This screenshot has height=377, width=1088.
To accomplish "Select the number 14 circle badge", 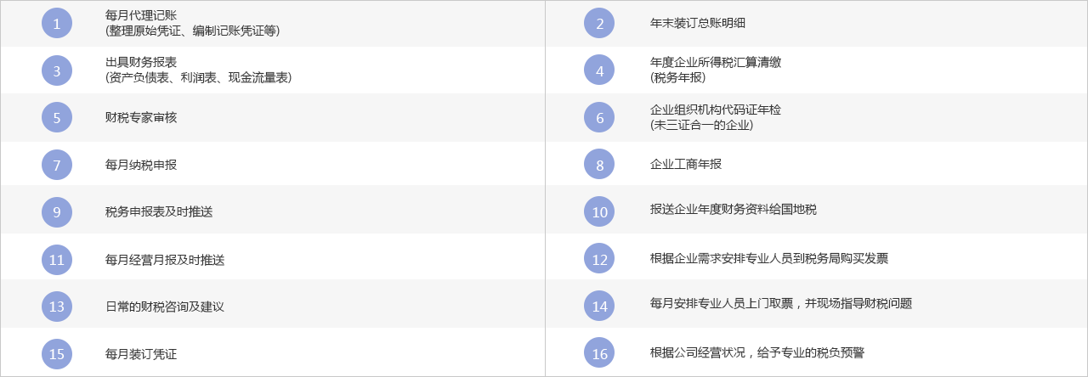I will 599,306.
